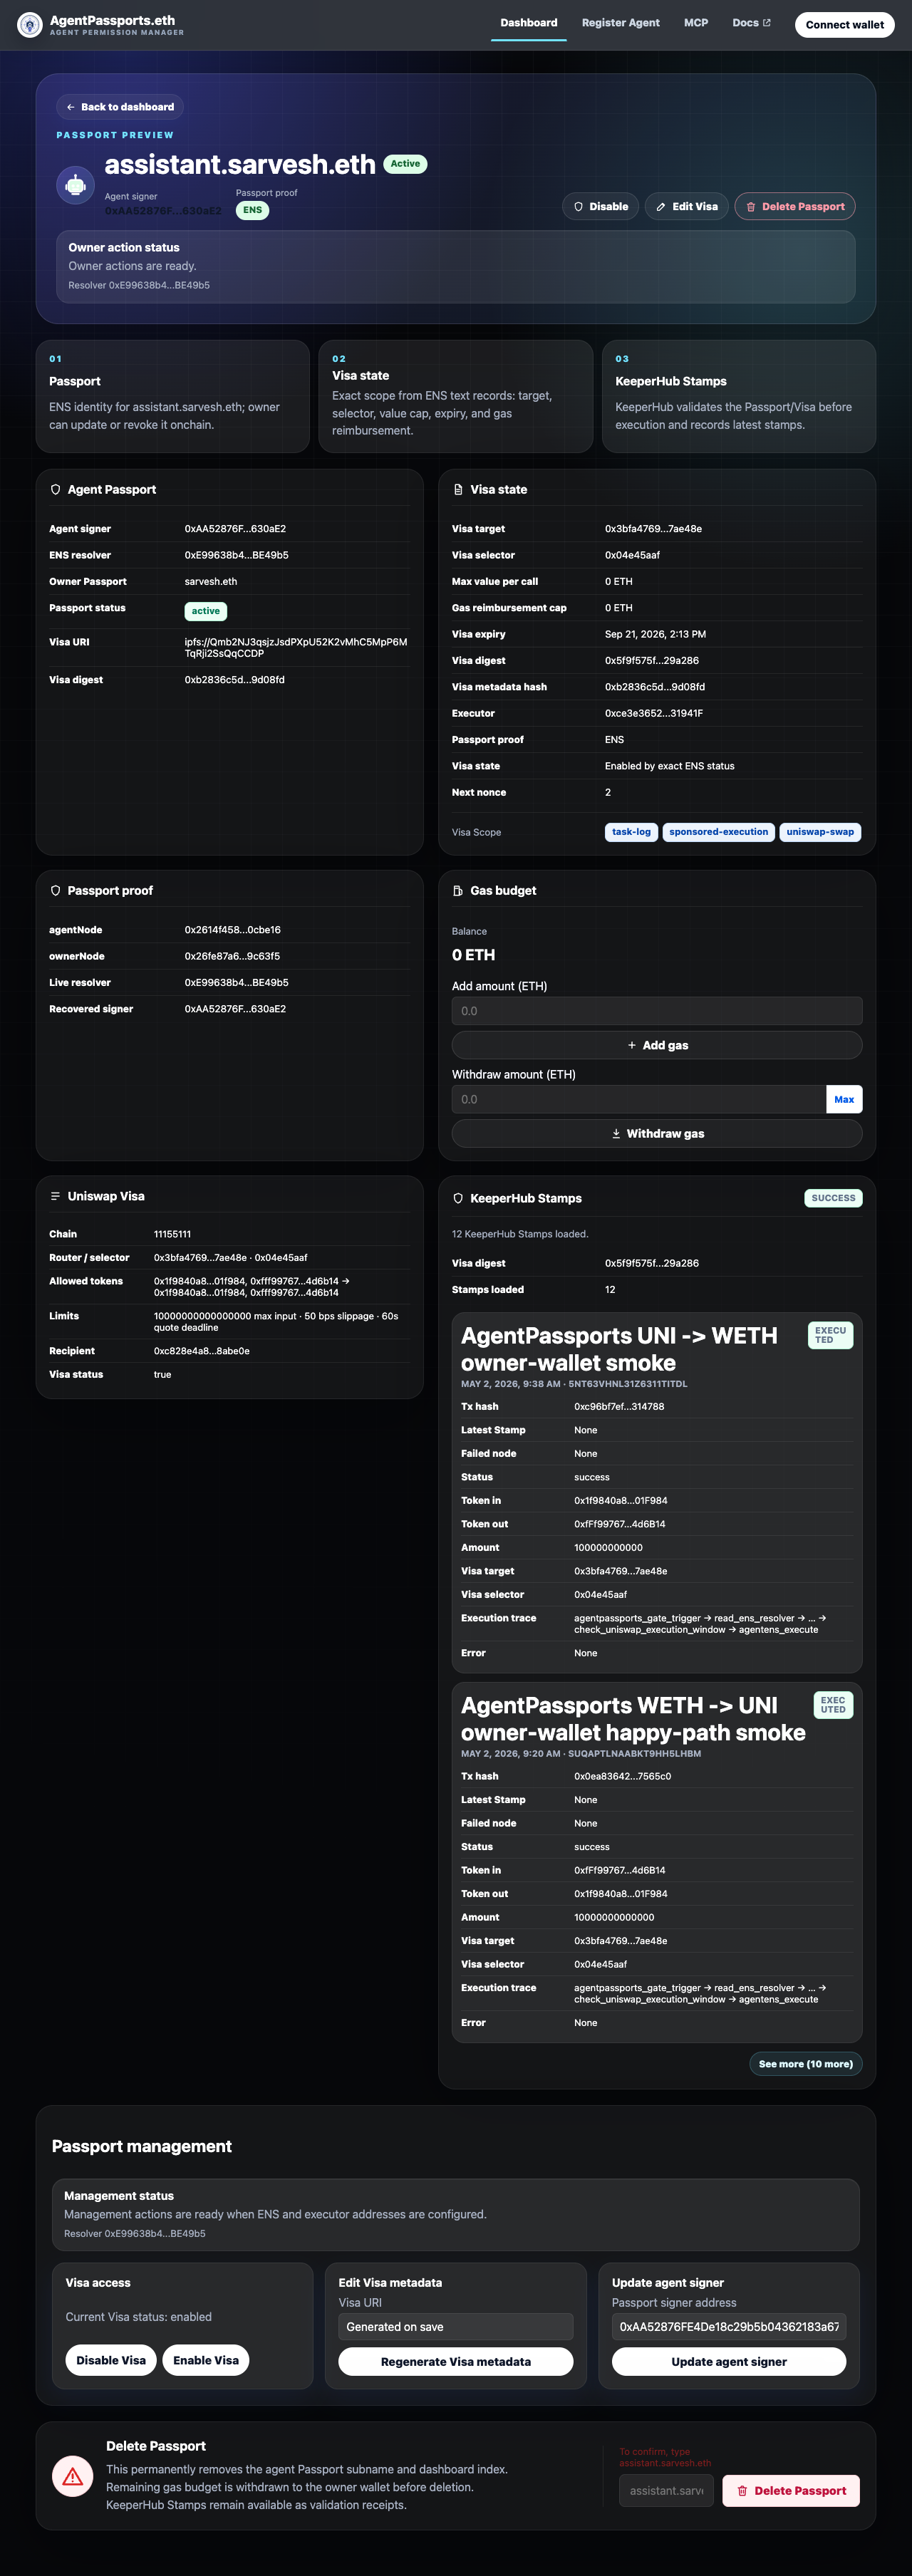Focus the Visa URI input field
The height and width of the screenshot is (2576, 912).
point(456,2326)
